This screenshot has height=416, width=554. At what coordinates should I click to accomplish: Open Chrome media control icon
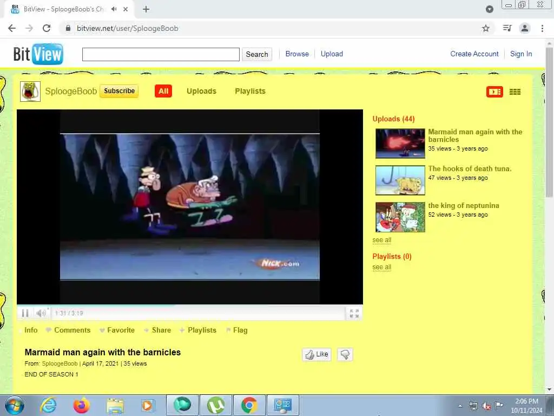coord(507,28)
